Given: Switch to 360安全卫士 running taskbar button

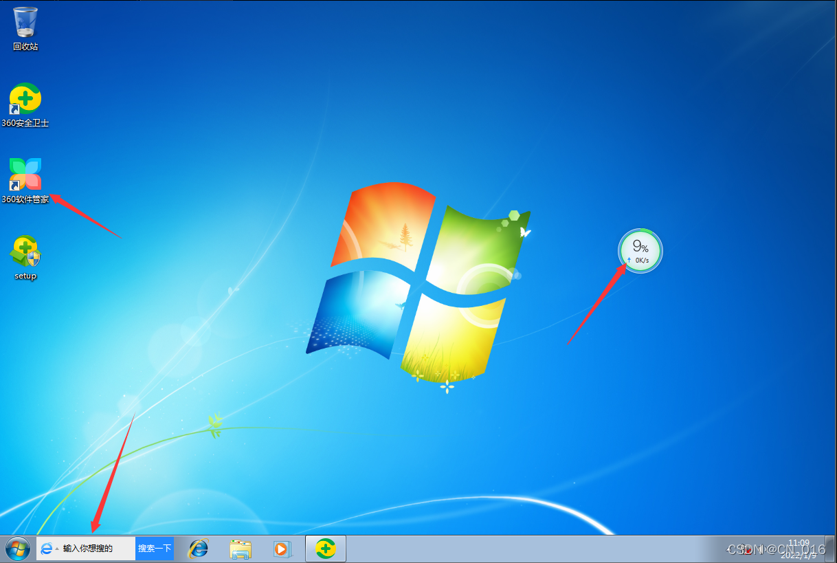Looking at the screenshot, I should point(326,549).
